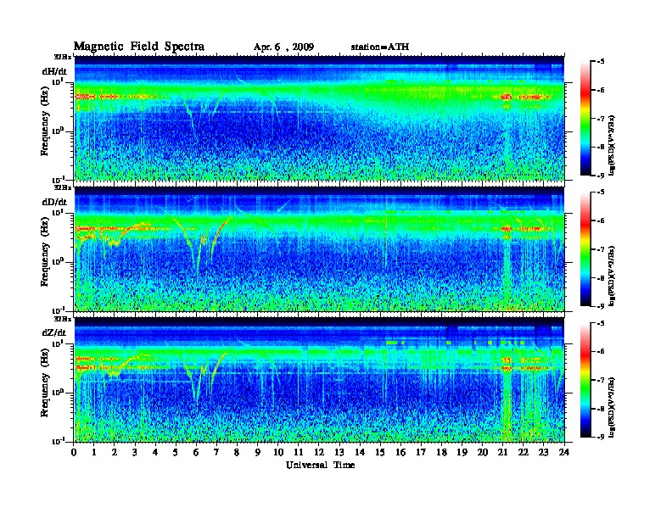Click hour tick label '16' on time axis
Screen dimensions: 672x519
pos(400,452)
